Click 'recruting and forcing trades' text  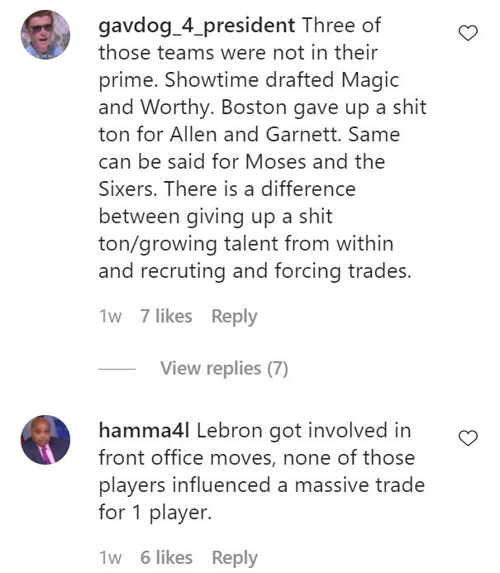pos(276,271)
